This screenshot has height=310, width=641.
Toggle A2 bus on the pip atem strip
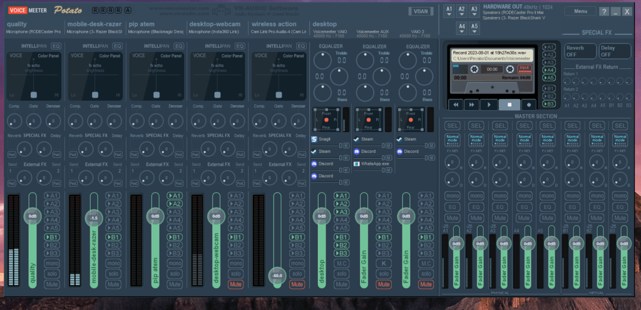175,204
